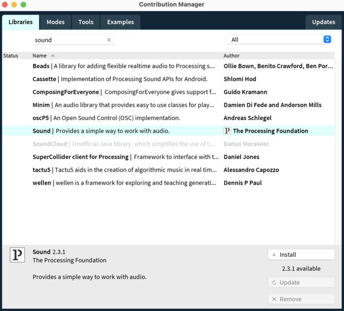Maximize the Contribution Manager window with green button

click(x=23, y=4)
